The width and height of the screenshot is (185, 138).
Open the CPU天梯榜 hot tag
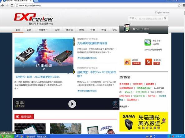tap(138, 84)
